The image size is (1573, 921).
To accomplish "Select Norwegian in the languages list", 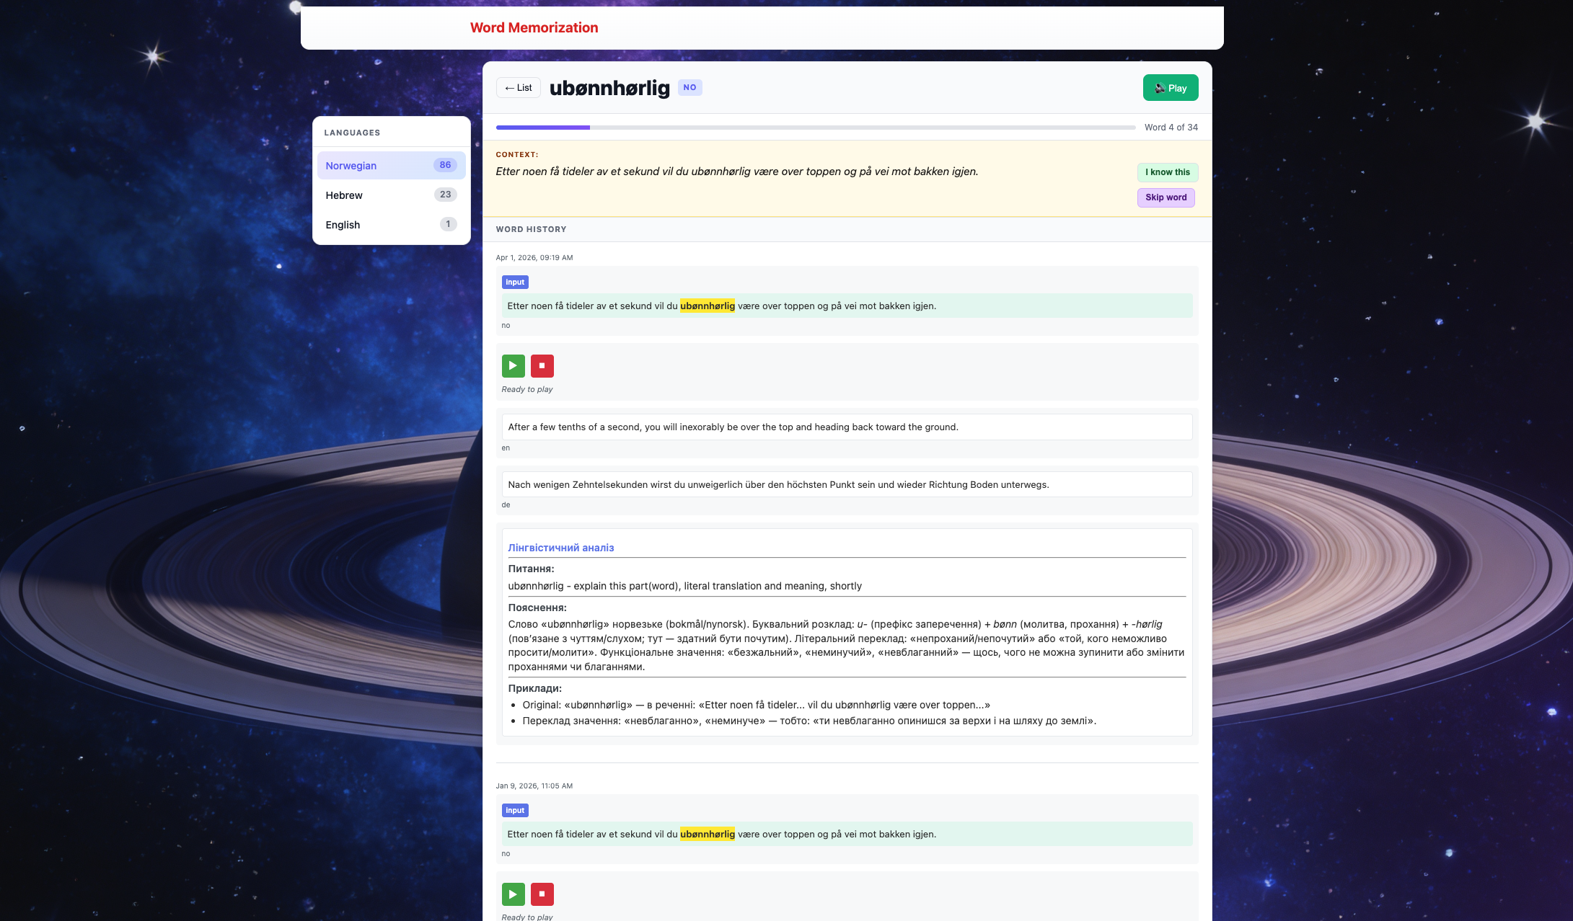I will pyautogui.click(x=391, y=165).
